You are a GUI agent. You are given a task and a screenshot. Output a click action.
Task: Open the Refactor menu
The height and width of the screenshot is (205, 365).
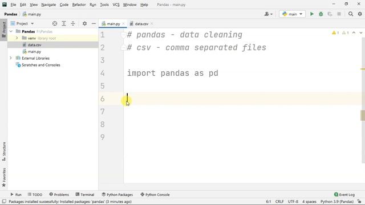(79, 5)
